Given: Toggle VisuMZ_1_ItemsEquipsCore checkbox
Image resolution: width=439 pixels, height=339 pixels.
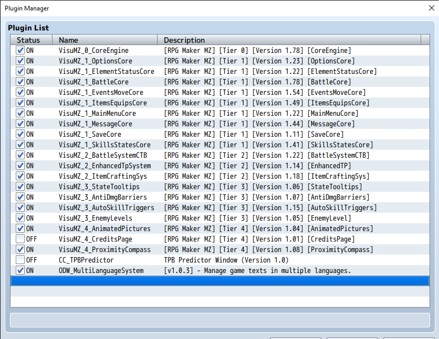Looking at the screenshot, I should 20,103.
